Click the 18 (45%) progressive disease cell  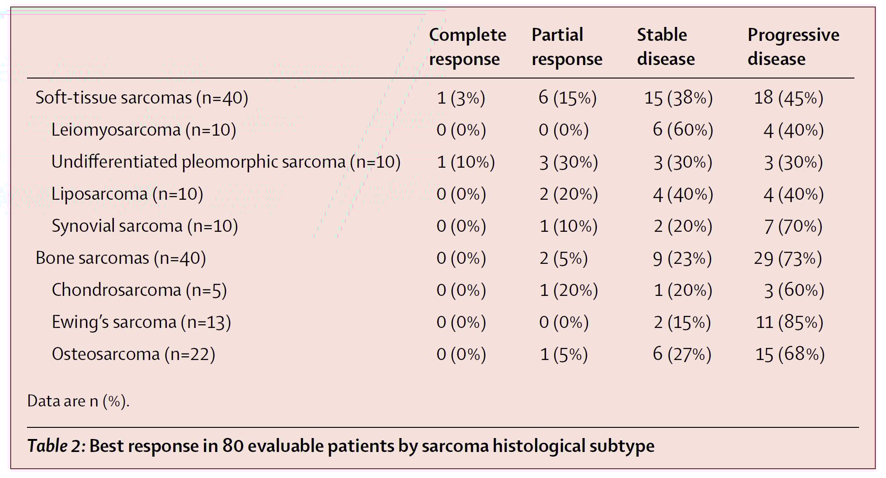(x=788, y=98)
